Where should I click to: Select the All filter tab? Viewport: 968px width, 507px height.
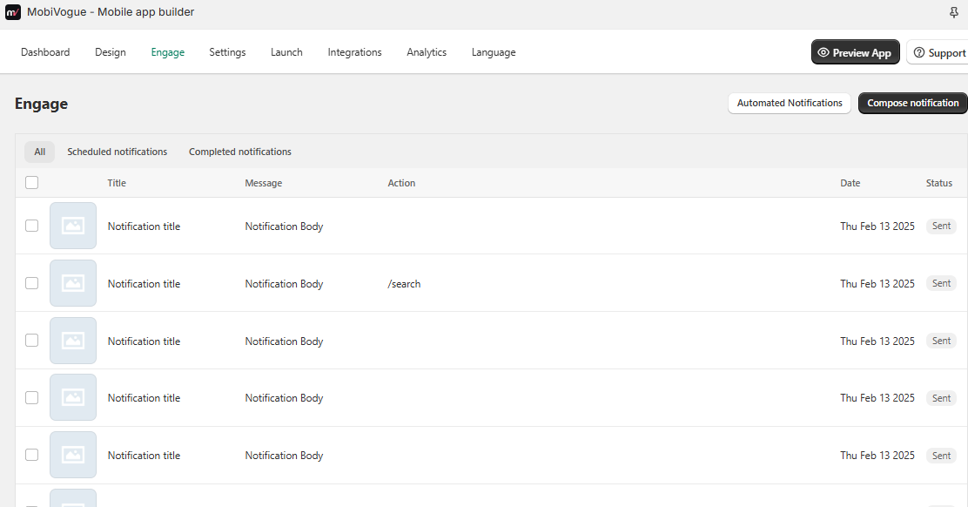(39, 152)
